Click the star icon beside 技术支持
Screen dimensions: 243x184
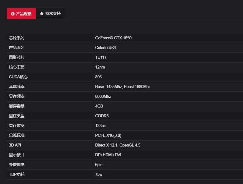tap(42, 14)
